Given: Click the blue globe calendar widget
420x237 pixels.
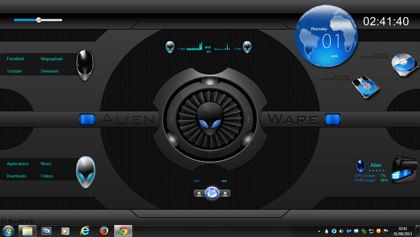Looking at the screenshot, I should tap(326, 36).
